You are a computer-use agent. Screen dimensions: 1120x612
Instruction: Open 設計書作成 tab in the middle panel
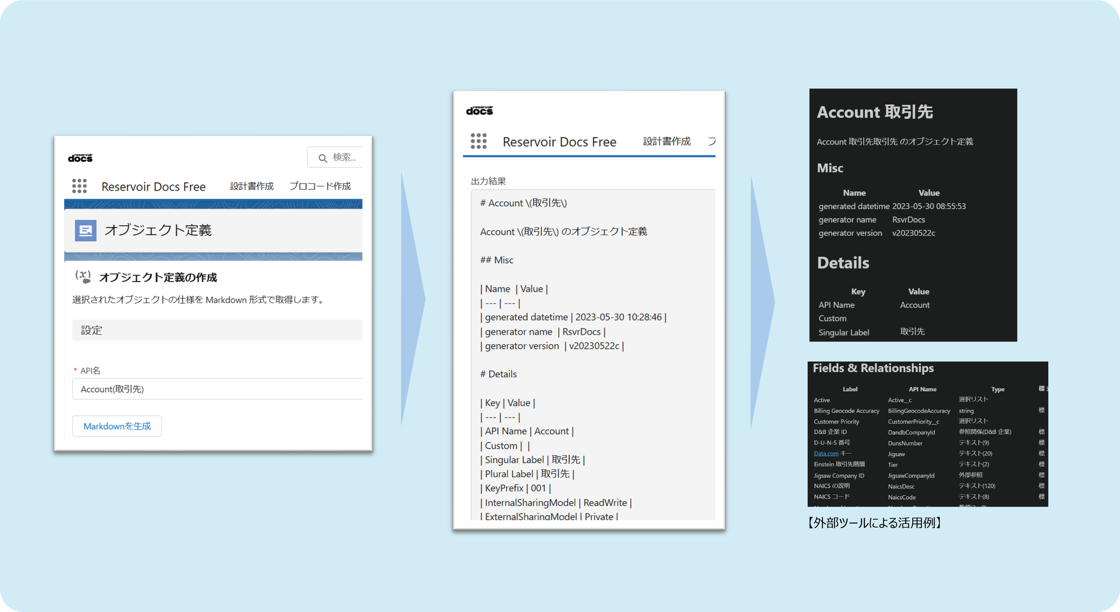pos(667,141)
